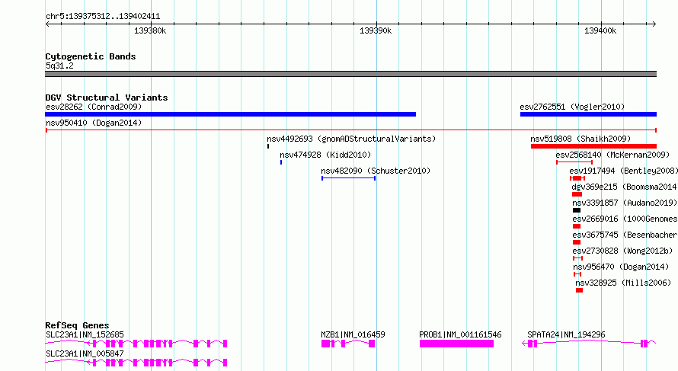Click the 139380k ruler label
The image size is (678, 371).
coord(150,30)
